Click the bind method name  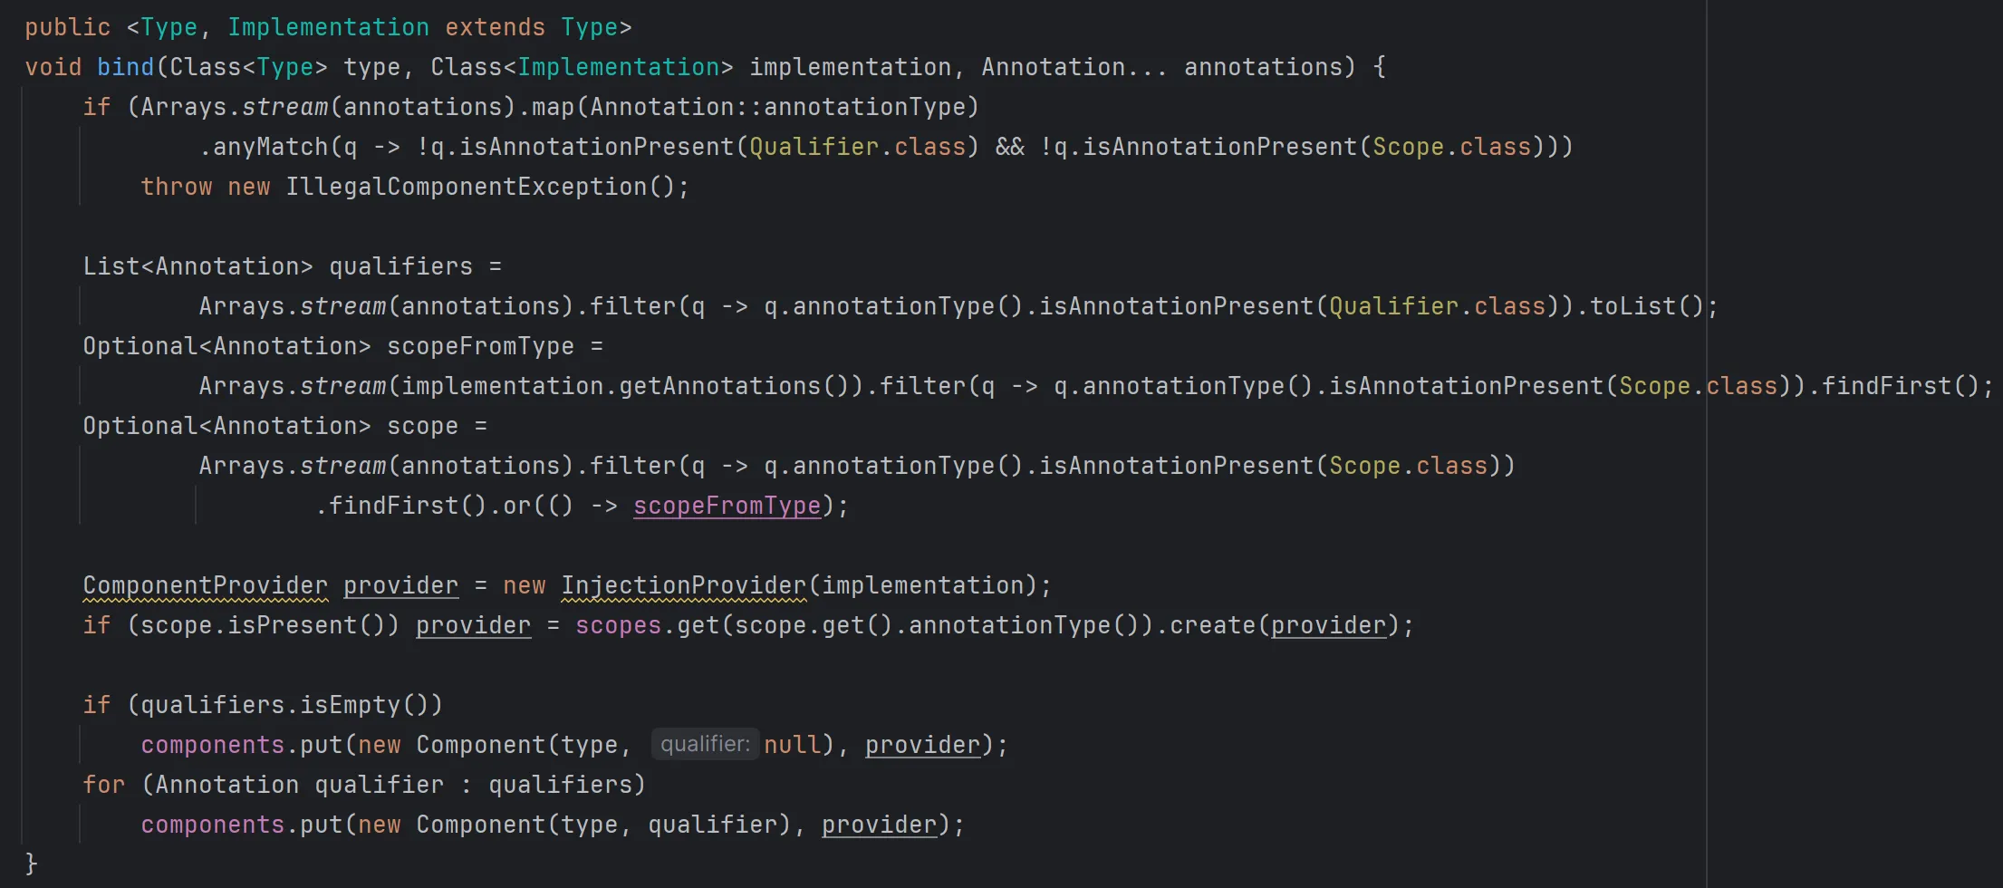pos(125,67)
